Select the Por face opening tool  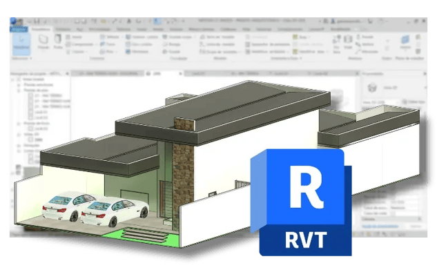336,44
